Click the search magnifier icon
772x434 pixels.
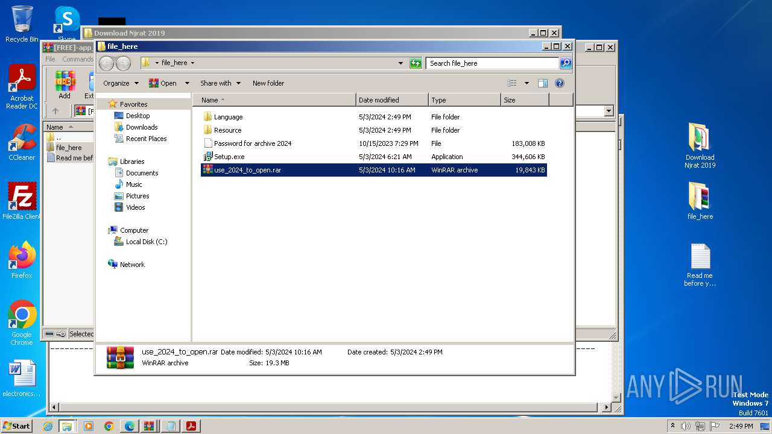[x=565, y=63]
